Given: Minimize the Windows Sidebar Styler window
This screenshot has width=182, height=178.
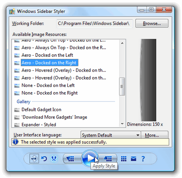Looking at the screenshot, I should [x=142, y=10].
